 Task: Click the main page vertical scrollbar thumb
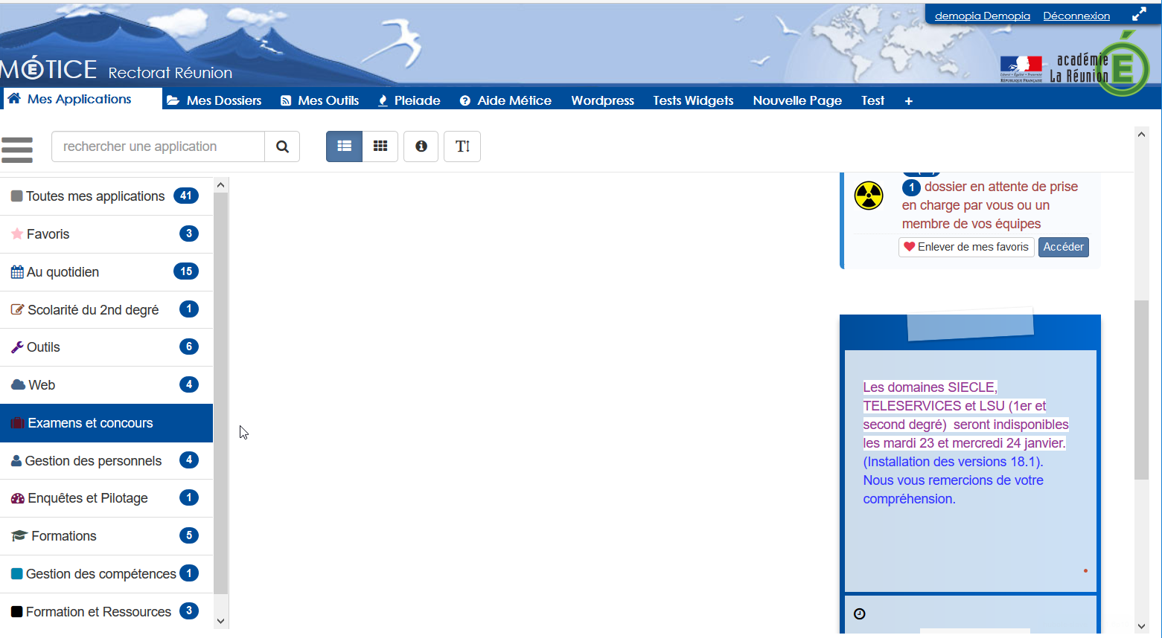pyautogui.click(x=1141, y=390)
